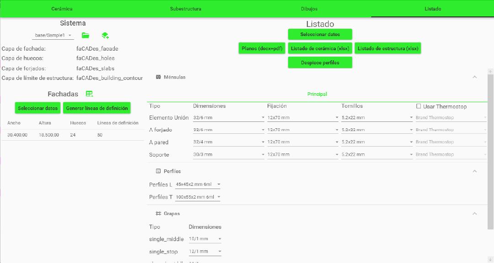Click the table icon next to Fachadas
This screenshot has height=263, width=494.
(x=89, y=94)
